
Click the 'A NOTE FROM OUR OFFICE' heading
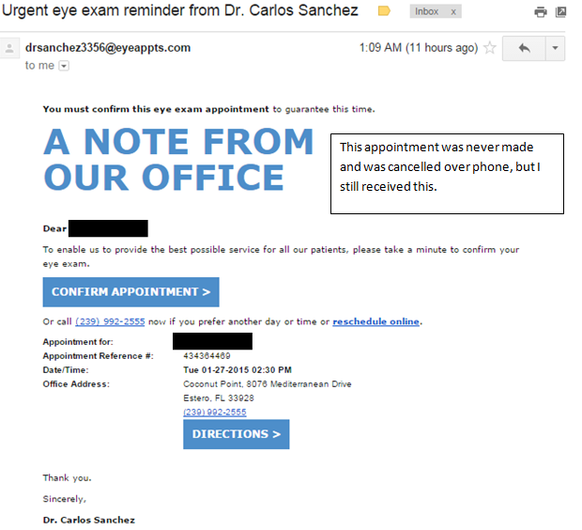[178, 160]
